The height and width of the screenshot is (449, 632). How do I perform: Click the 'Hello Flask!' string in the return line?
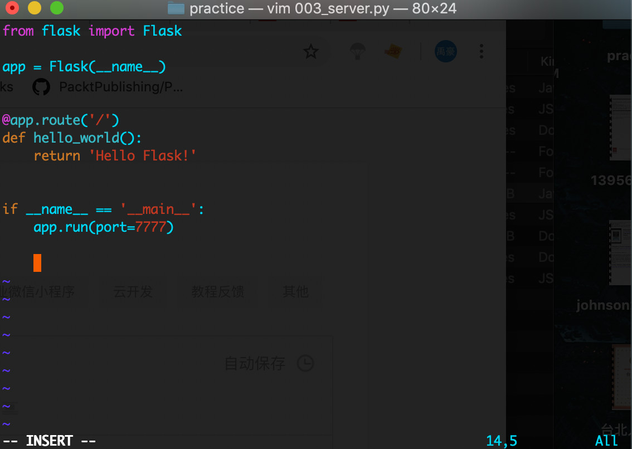pyautogui.click(x=143, y=155)
